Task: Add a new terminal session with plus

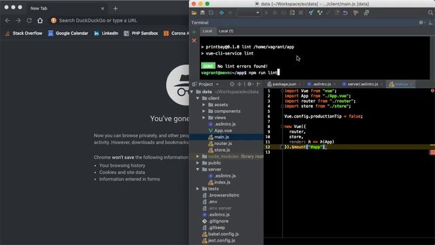Action: 194,33
